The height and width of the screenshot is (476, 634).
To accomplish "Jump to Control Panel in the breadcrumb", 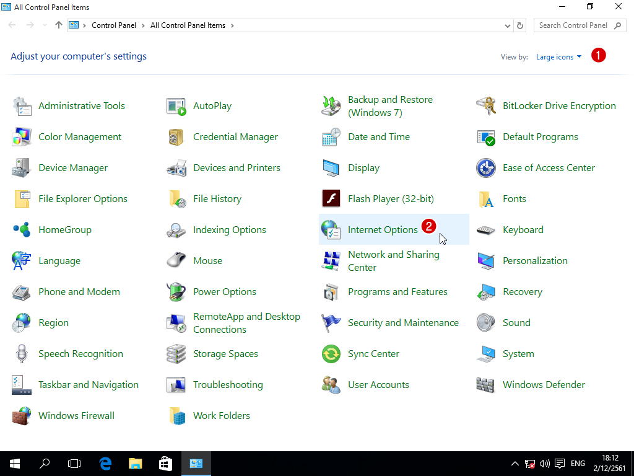I will tap(114, 25).
